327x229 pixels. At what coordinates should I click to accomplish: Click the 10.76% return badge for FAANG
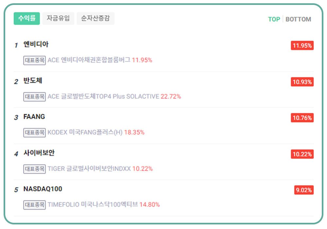click(x=302, y=118)
